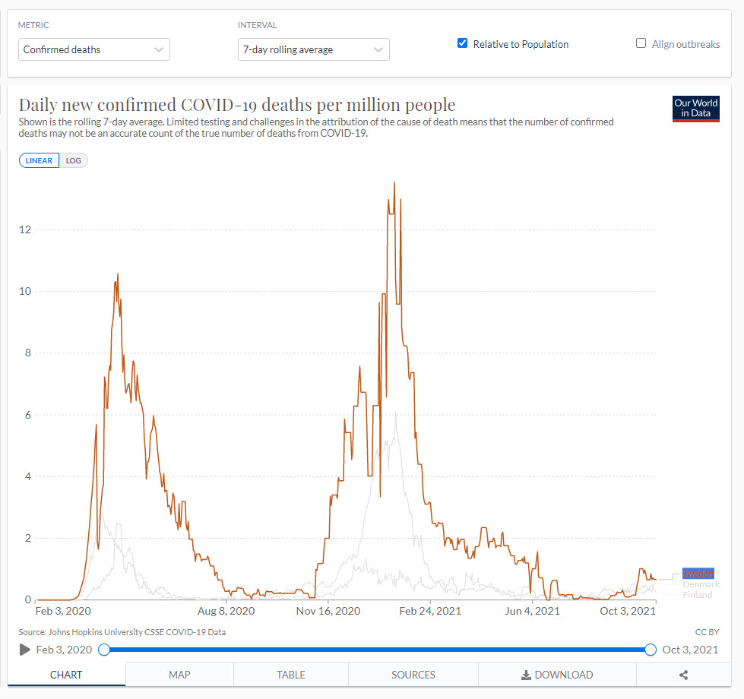Viewport: 744px width, 699px height.
Task: Click the Oct 3, 2021 timeline end label
Action: pyautogui.click(x=690, y=649)
